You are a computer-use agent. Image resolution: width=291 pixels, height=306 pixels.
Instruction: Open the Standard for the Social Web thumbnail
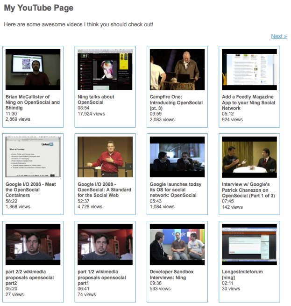[x=105, y=157]
